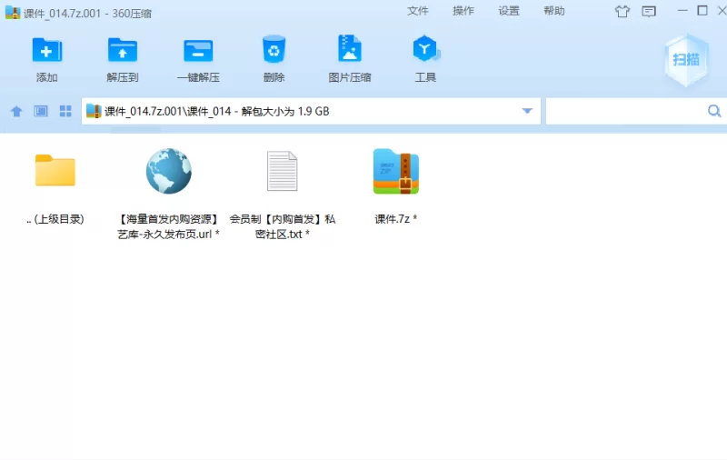Open the 帮助 menu
The width and height of the screenshot is (727, 460).
coord(554,11)
